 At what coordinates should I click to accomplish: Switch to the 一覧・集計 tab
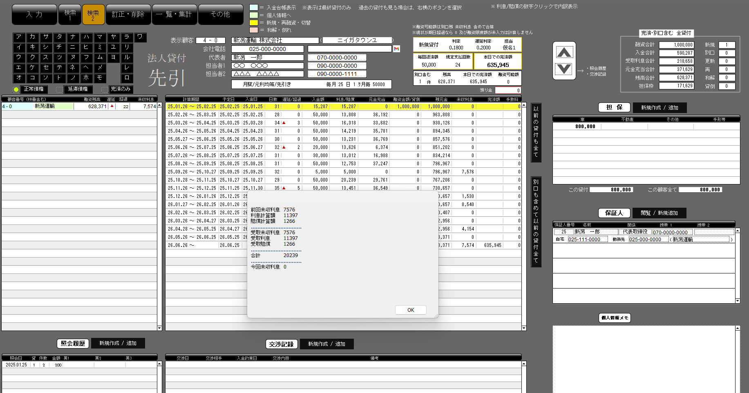tap(174, 14)
